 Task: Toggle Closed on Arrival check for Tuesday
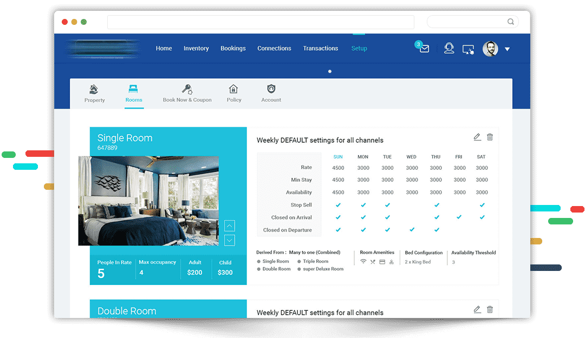coord(387,217)
